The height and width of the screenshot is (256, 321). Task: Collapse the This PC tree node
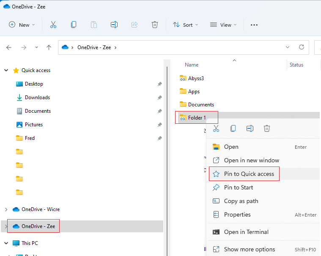[6, 243]
